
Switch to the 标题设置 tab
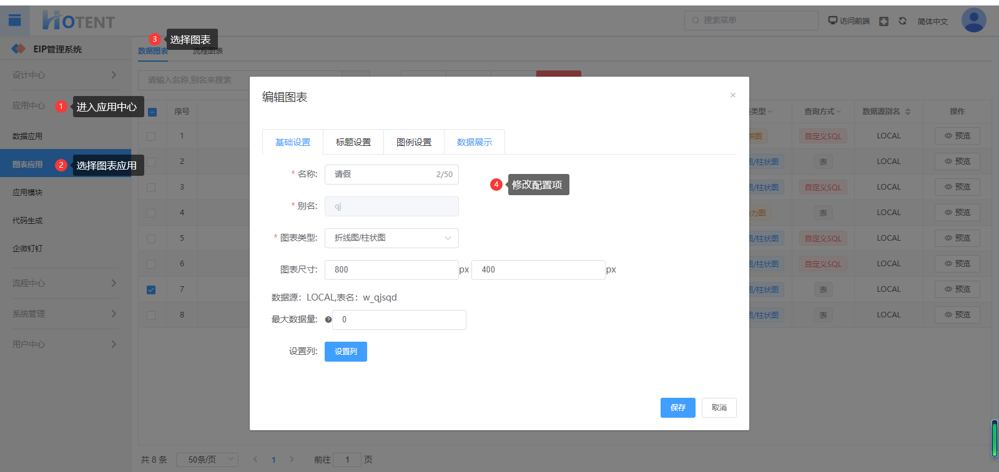tap(353, 142)
